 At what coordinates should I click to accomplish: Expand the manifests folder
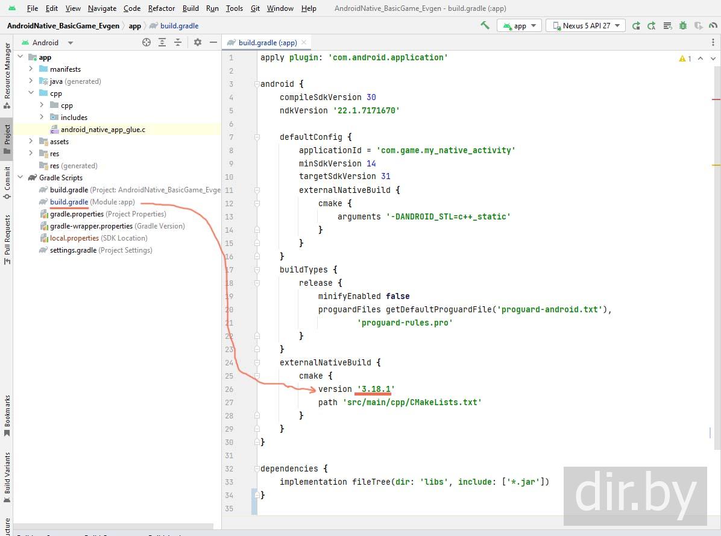click(x=31, y=69)
